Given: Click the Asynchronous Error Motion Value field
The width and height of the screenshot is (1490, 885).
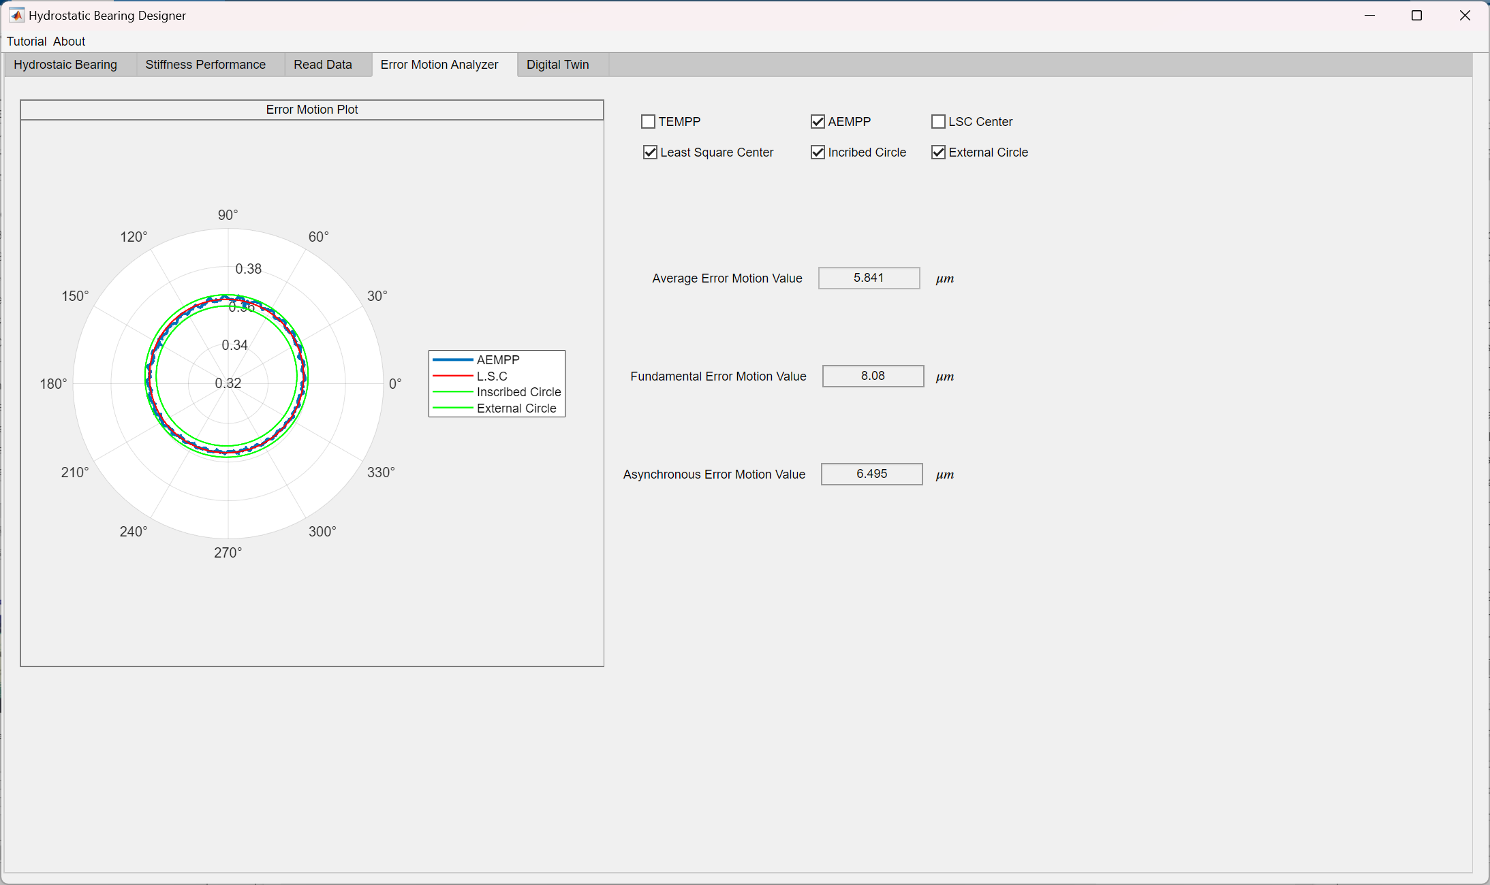Looking at the screenshot, I should [871, 474].
